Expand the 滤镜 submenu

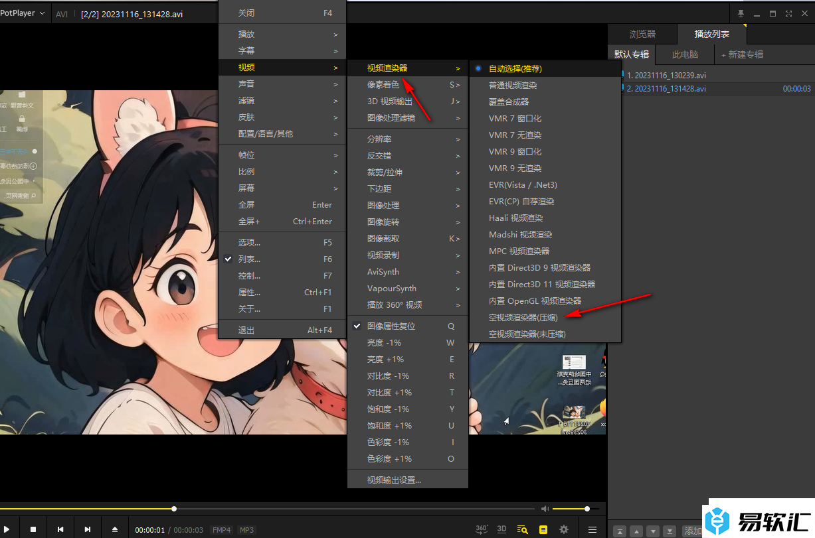click(282, 100)
